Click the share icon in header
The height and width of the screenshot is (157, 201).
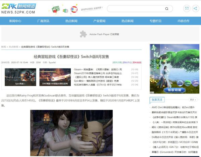pos(195,8)
